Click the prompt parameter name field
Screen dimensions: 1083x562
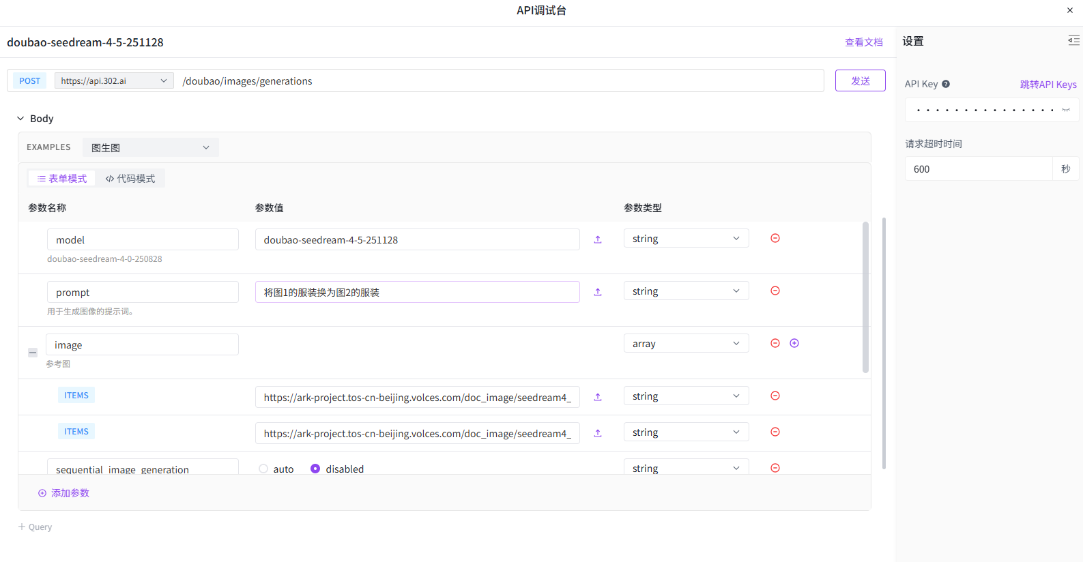(143, 292)
